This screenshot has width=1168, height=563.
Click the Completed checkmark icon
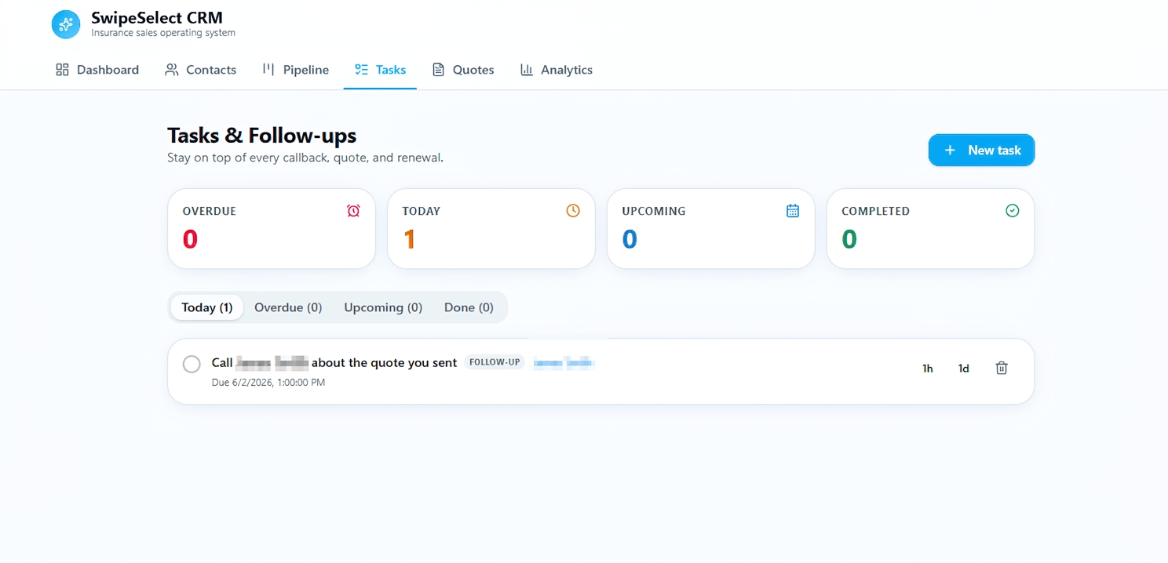pyautogui.click(x=1013, y=211)
